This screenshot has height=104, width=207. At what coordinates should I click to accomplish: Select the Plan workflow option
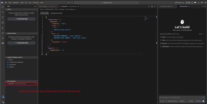click(x=182, y=40)
